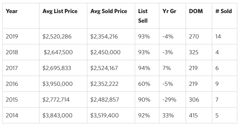Select the DOM column header

click(x=196, y=11)
